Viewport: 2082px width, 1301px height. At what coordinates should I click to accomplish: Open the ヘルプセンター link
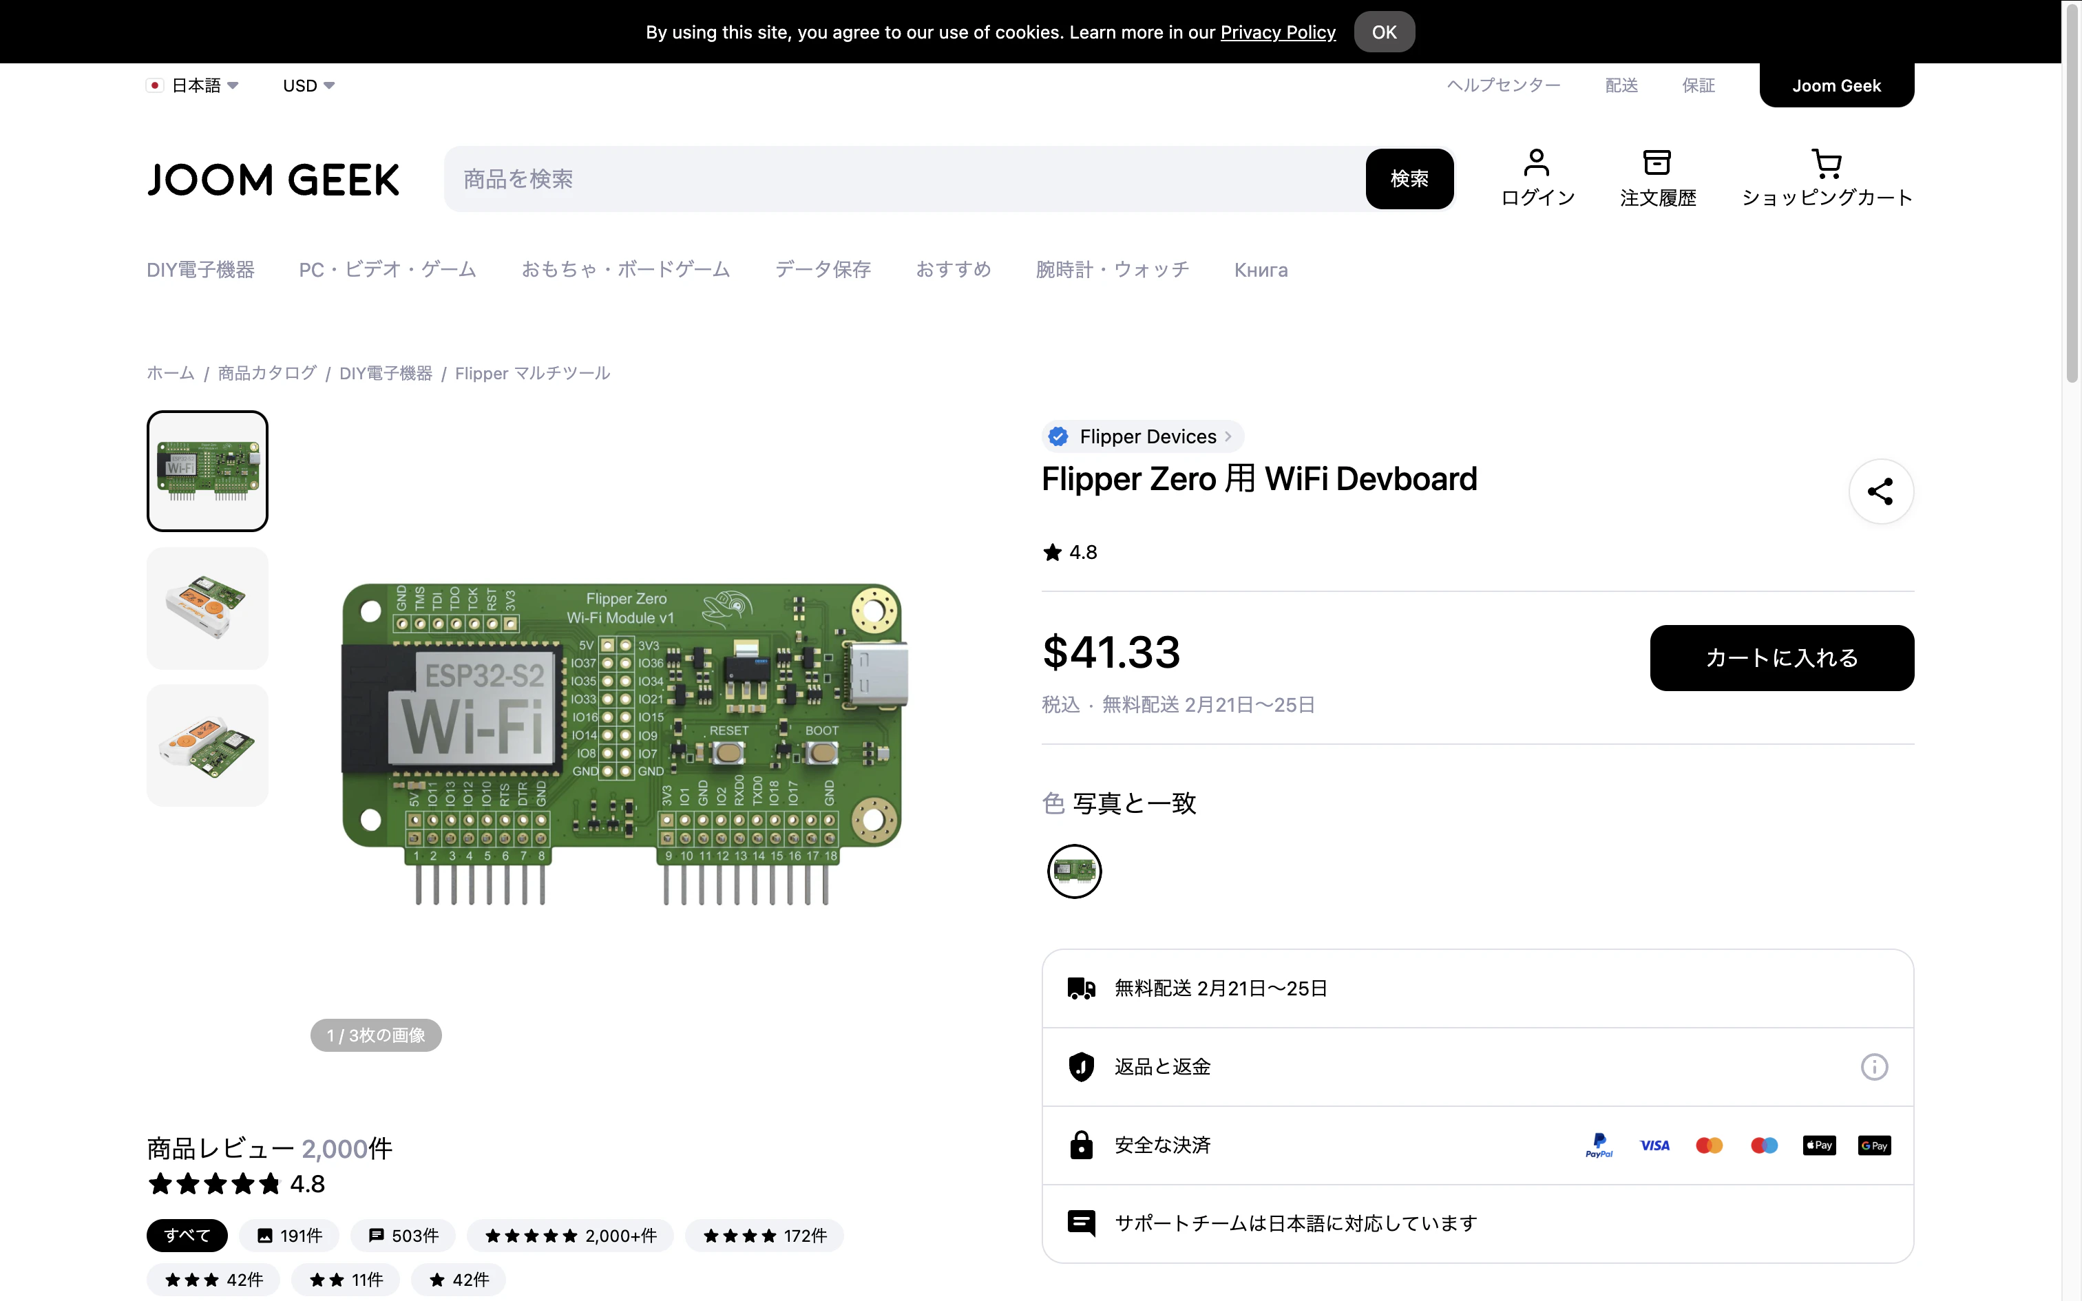(x=1503, y=85)
